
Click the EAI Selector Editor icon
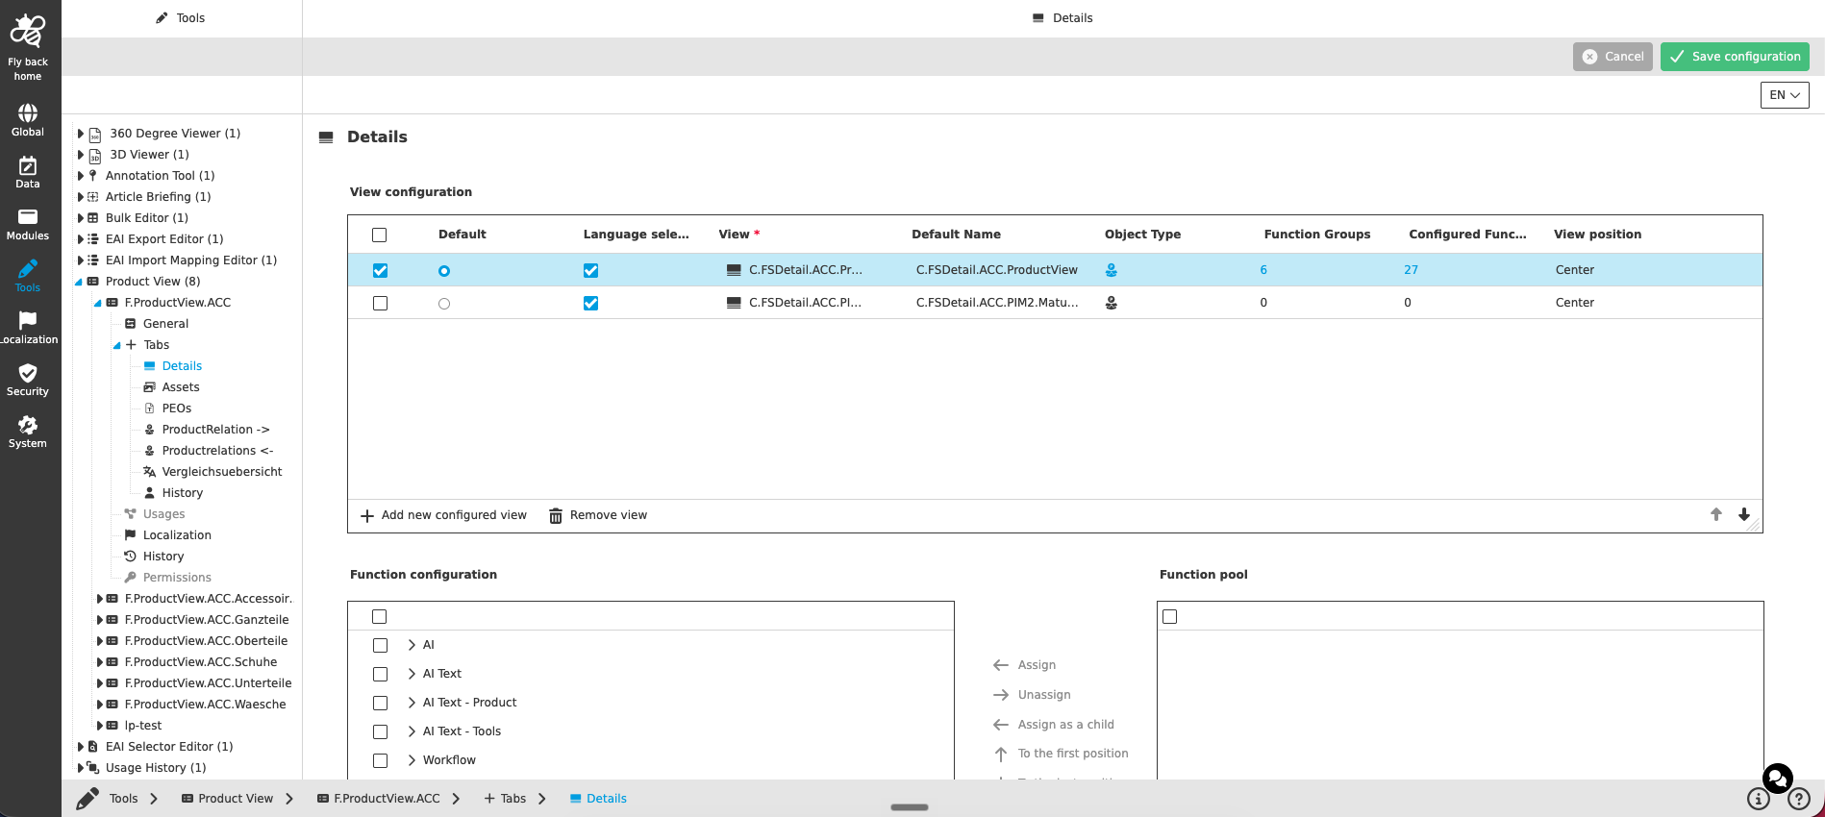click(x=93, y=747)
